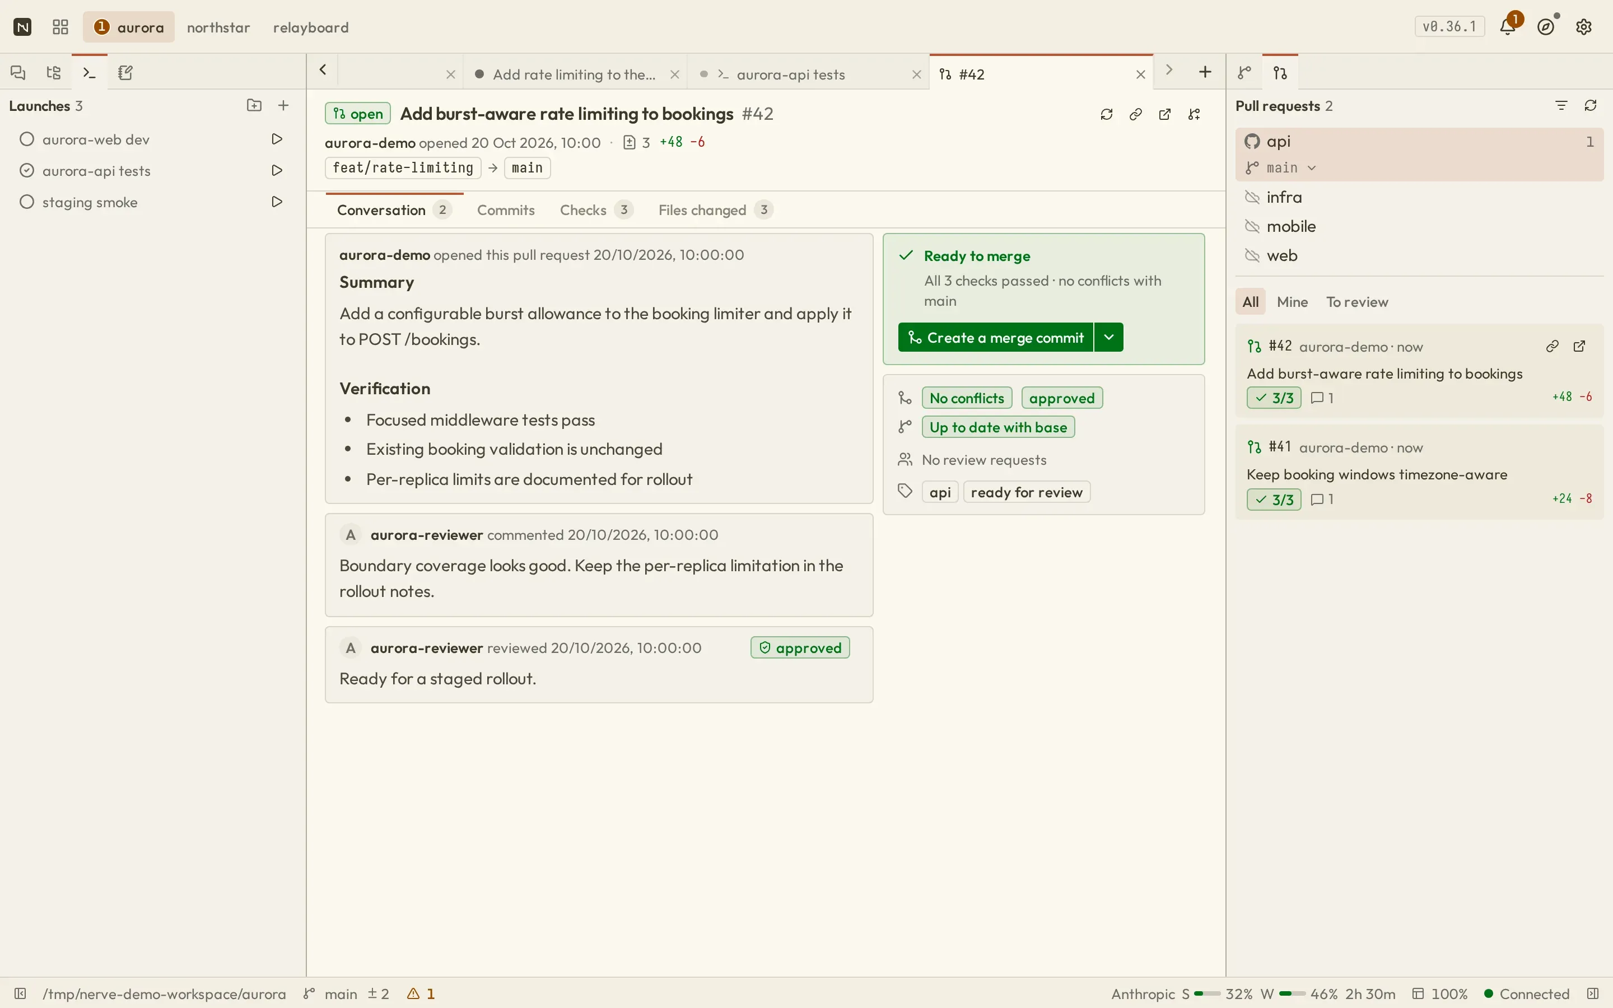Copy link to PR #42 in header
This screenshot has width=1613, height=1008.
pyautogui.click(x=1136, y=114)
